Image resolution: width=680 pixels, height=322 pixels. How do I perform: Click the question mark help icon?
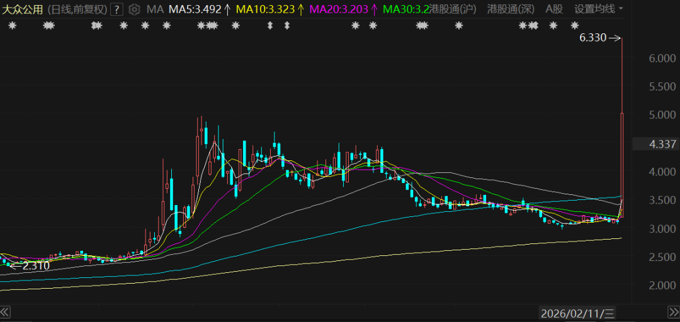tap(116, 9)
